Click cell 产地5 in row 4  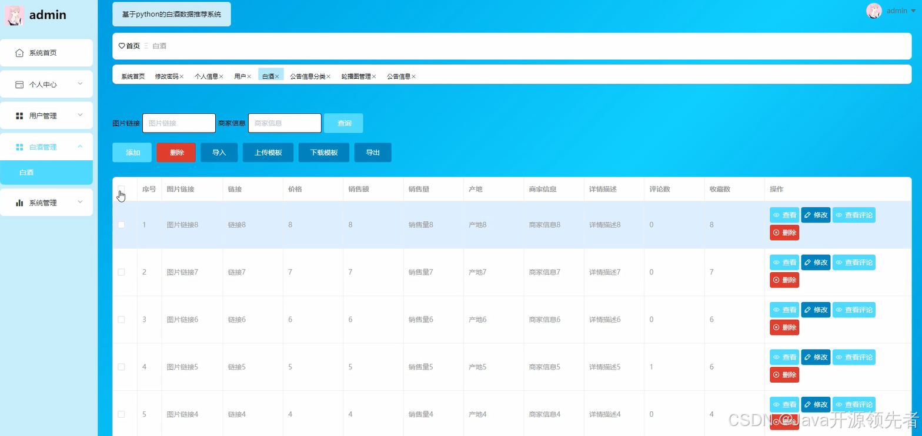(477, 367)
